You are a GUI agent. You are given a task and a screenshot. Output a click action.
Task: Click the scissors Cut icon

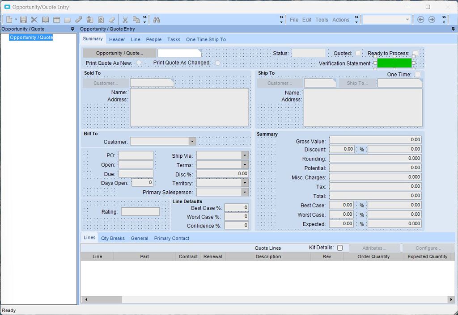click(125, 20)
